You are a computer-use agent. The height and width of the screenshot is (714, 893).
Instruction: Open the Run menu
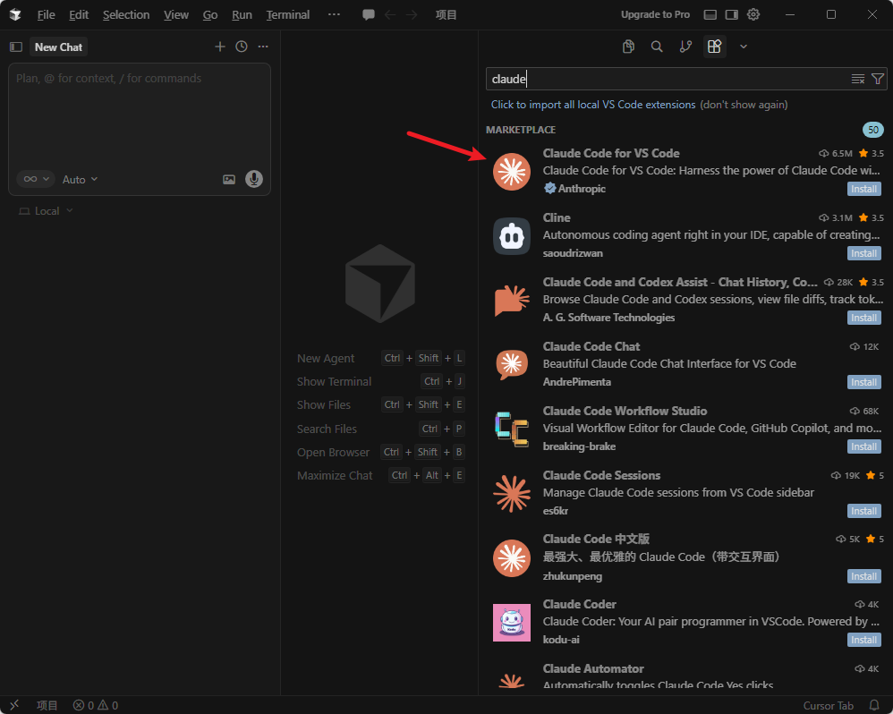point(242,15)
